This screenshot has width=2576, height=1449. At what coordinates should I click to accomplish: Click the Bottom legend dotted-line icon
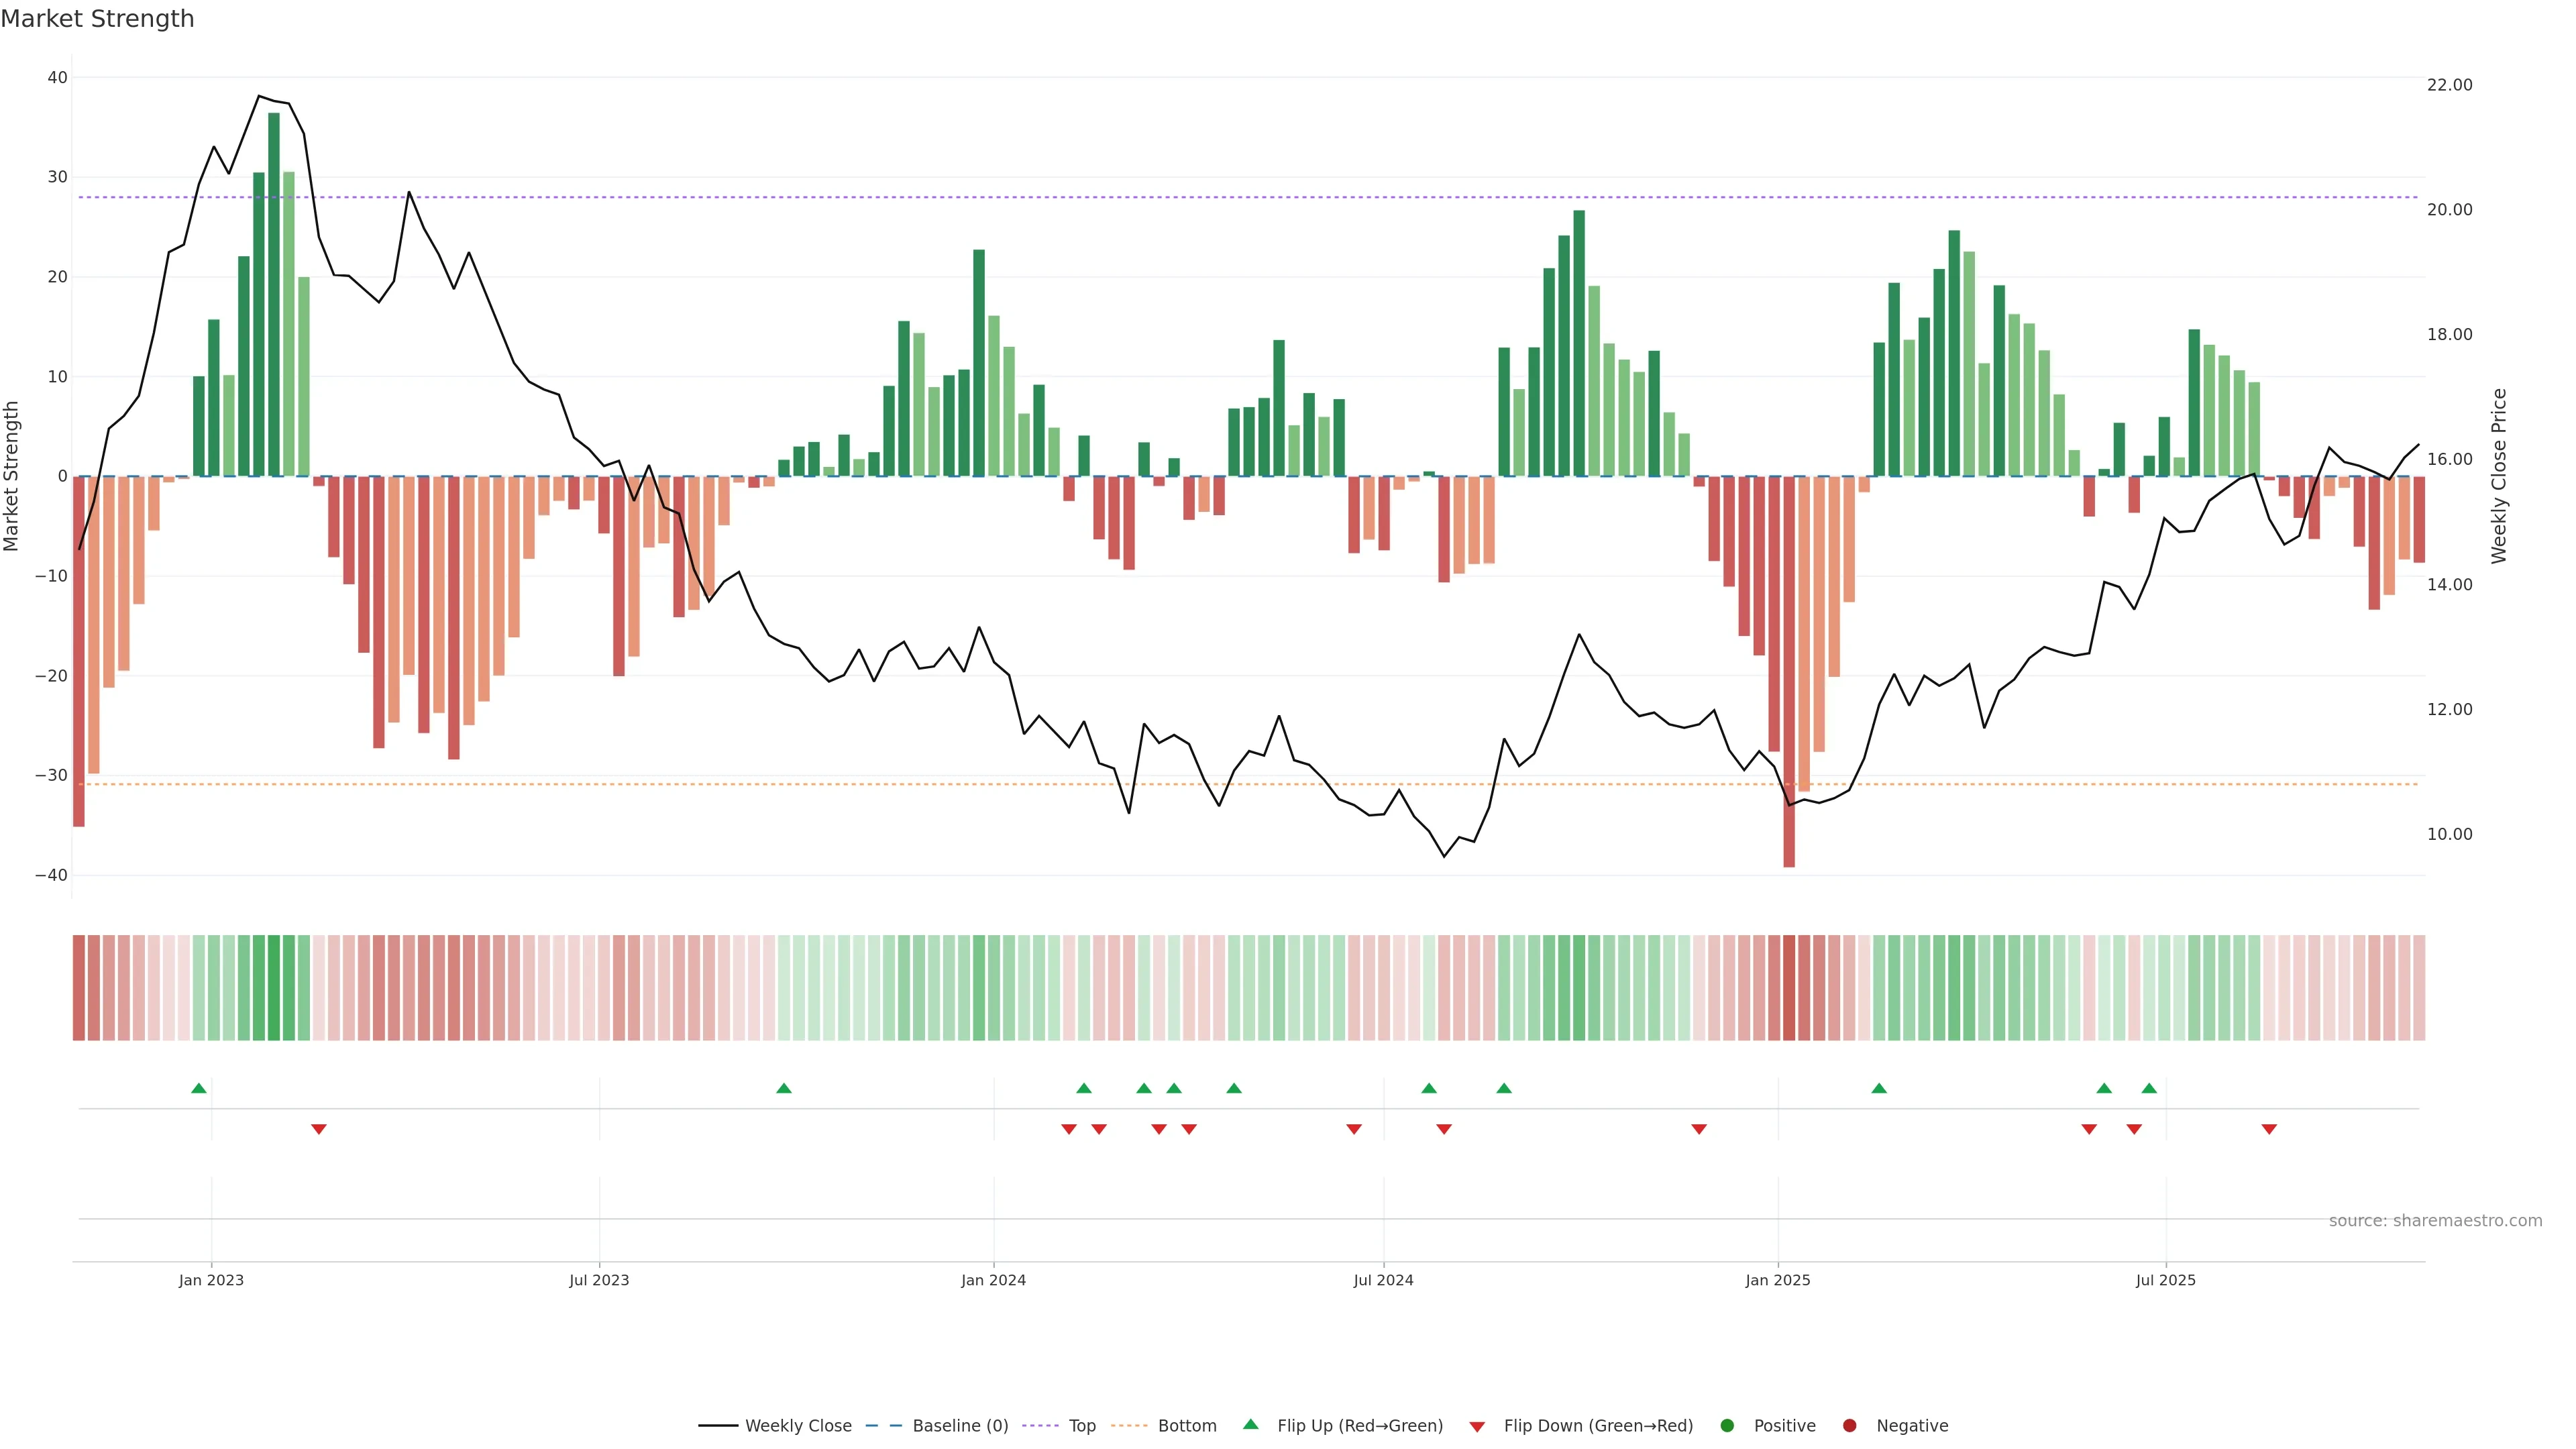[1129, 1426]
